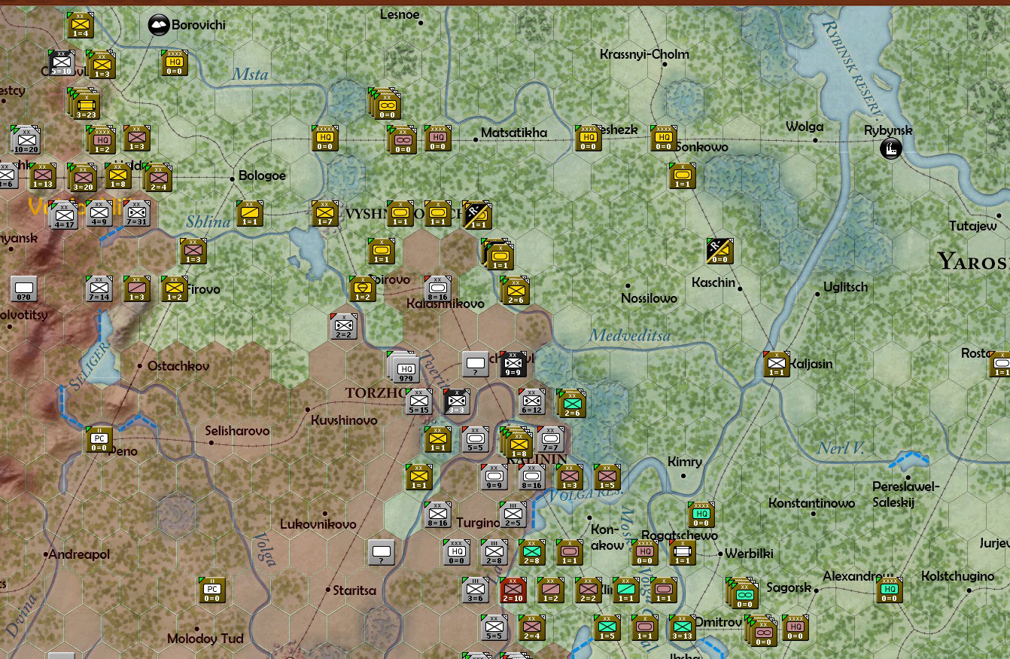Click the Uglitsch town label
This screenshot has height=659, width=1010.
(x=845, y=288)
